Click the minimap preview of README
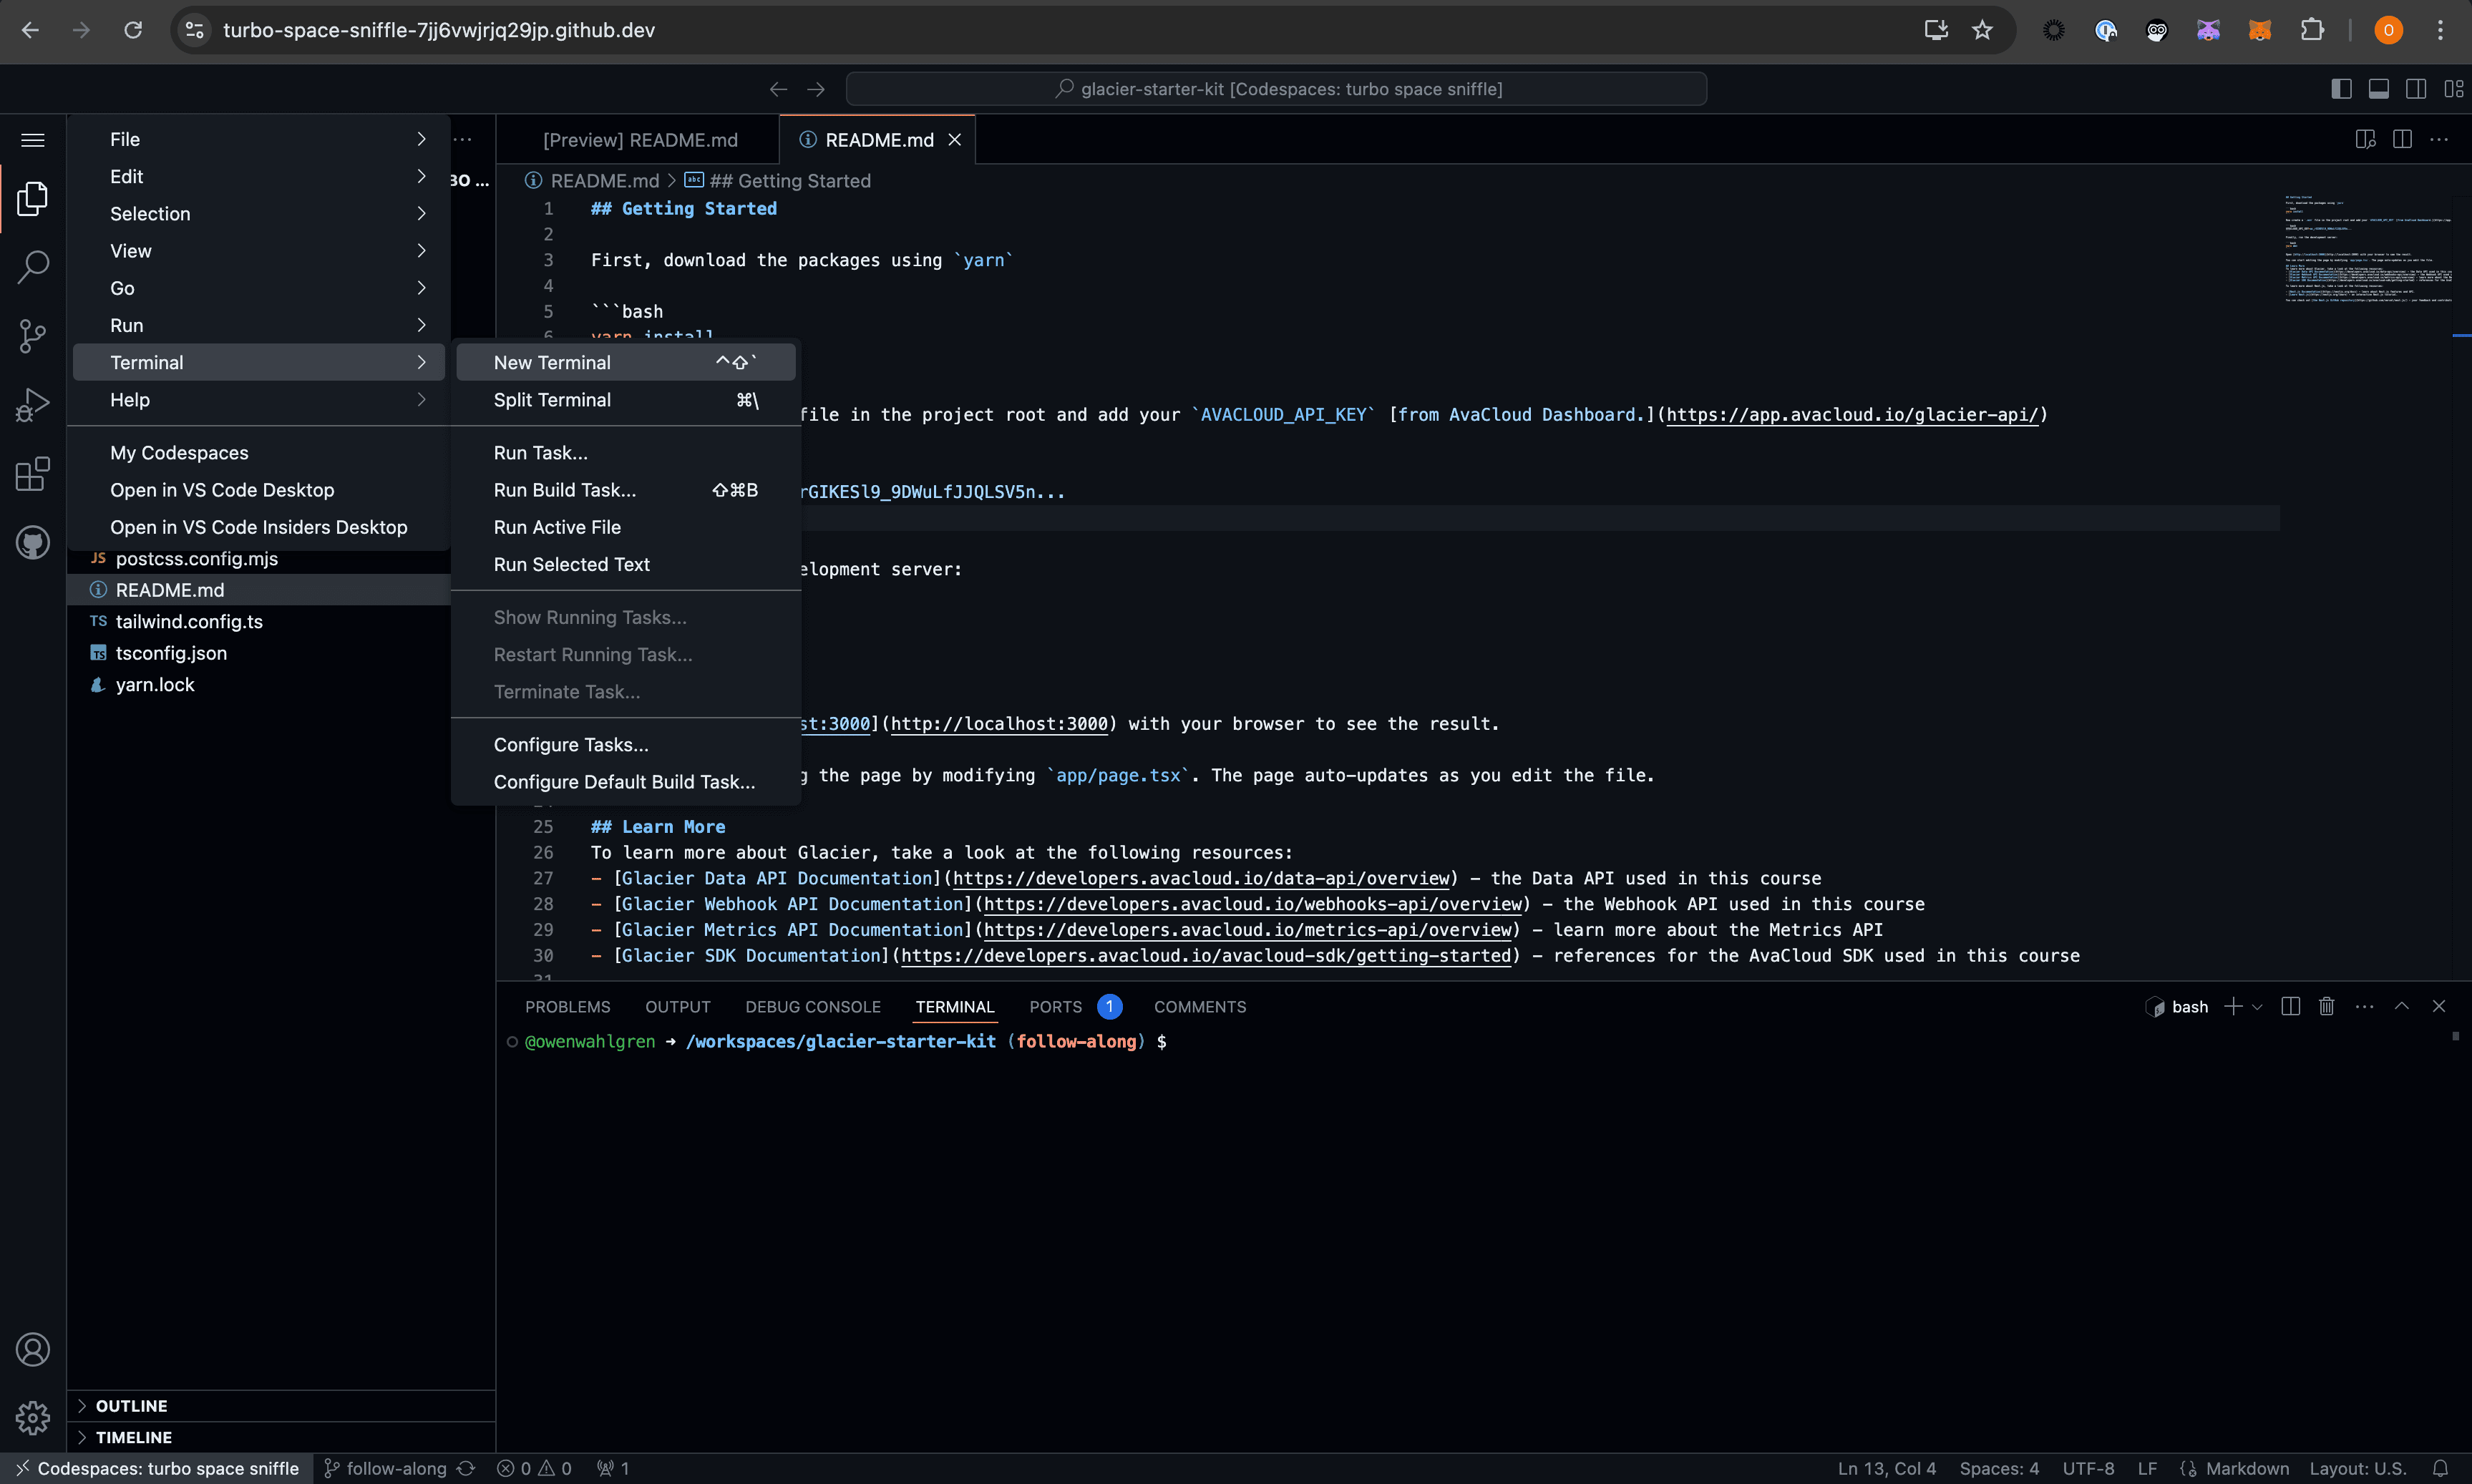 pos(2366,250)
